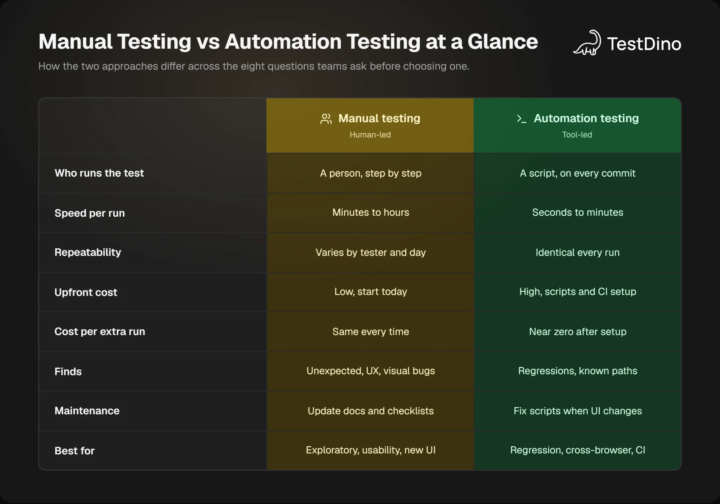The height and width of the screenshot is (504, 720).
Task: Click the 'Update docs and checklists' cell
Action: pos(370,411)
